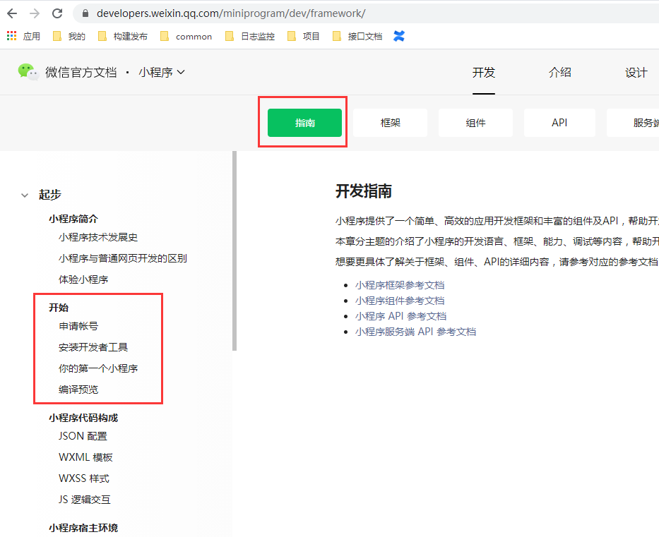Collapse the 起步 section chevron
Screen dimensions: 659x537
point(24,194)
